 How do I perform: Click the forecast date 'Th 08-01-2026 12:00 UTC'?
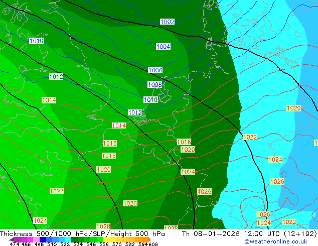pos(232,234)
